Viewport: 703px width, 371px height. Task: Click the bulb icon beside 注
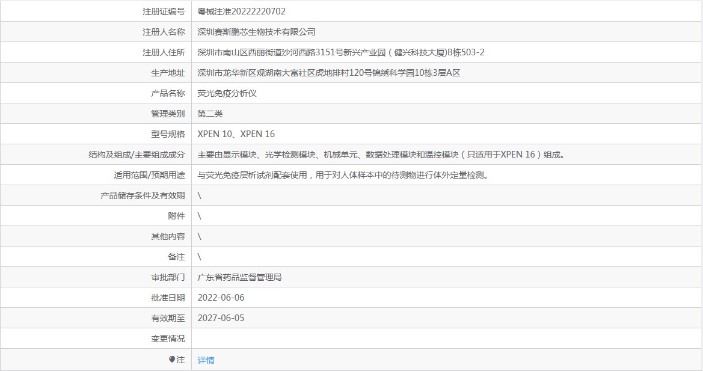pyautogui.click(x=172, y=360)
